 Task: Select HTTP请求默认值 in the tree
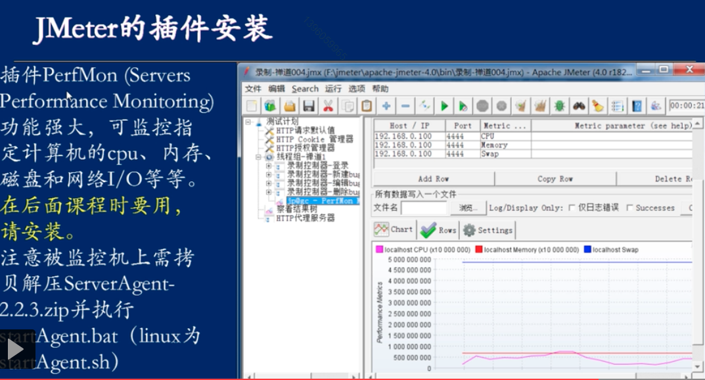coord(306,130)
